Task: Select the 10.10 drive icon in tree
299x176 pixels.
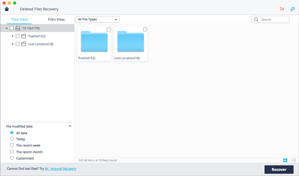Action: [18, 28]
